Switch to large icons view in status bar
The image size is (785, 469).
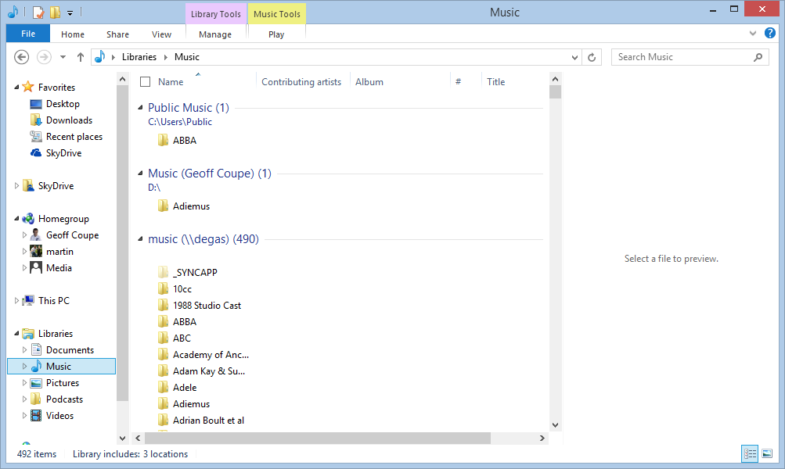(767, 453)
